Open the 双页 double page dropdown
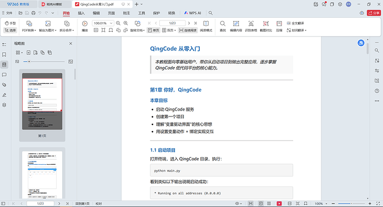This screenshot has height=207, width=383. (169, 31)
